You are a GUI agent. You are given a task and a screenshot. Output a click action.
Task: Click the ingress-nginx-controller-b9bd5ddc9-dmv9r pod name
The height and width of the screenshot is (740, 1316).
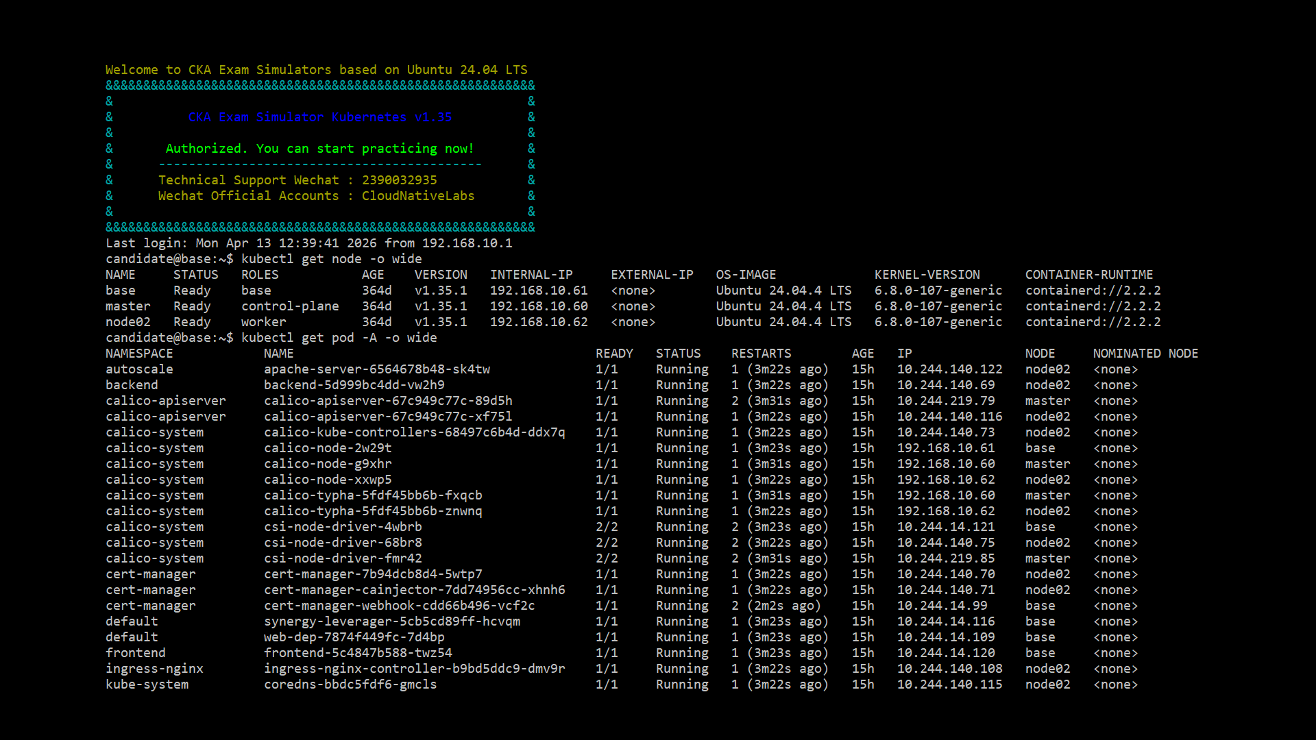(x=414, y=669)
